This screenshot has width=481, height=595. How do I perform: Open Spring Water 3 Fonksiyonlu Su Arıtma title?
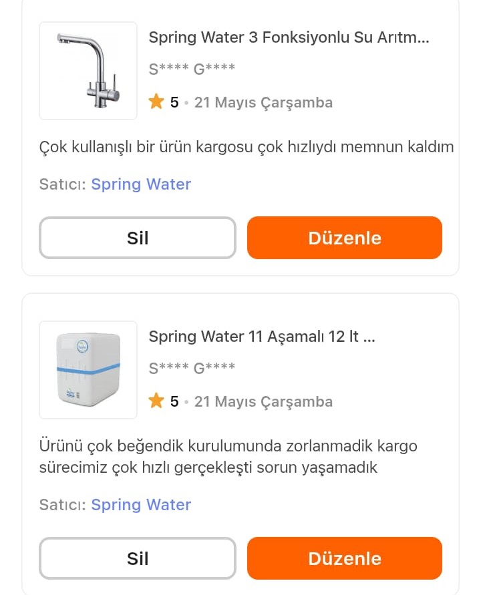point(289,37)
